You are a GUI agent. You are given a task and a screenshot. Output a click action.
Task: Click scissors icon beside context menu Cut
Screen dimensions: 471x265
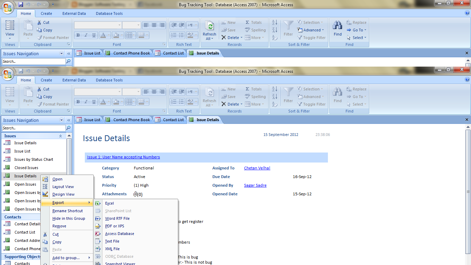45,234
